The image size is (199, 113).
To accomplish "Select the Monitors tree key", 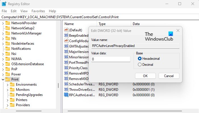I will point(23,90).
